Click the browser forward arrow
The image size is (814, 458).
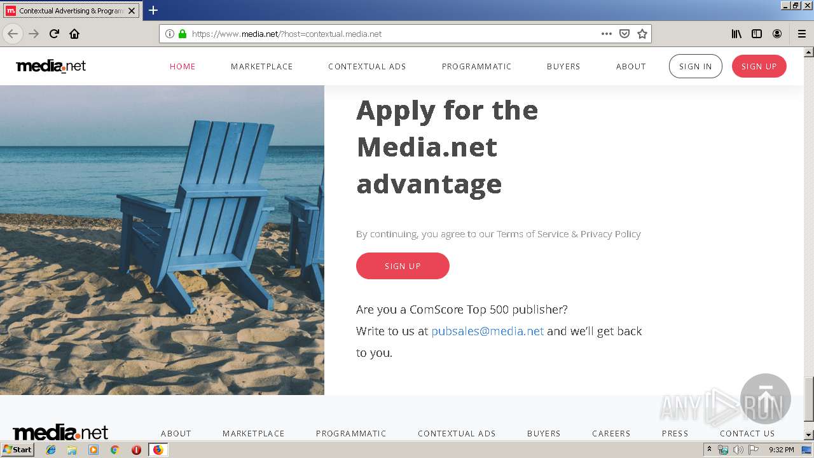(x=34, y=34)
